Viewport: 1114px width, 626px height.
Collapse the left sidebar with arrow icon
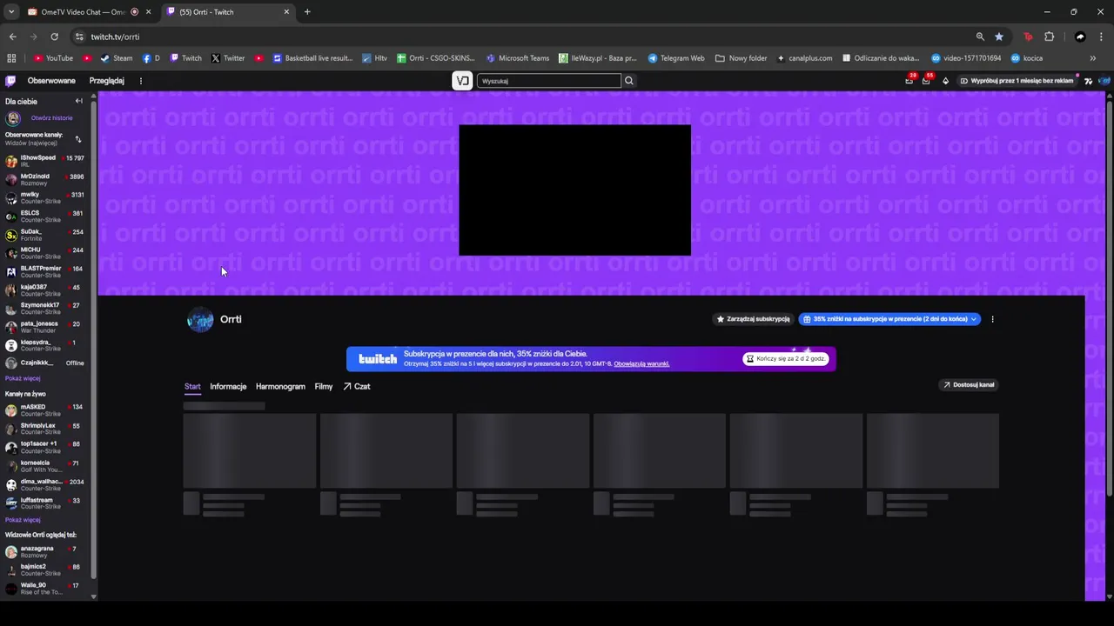[x=78, y=101]
